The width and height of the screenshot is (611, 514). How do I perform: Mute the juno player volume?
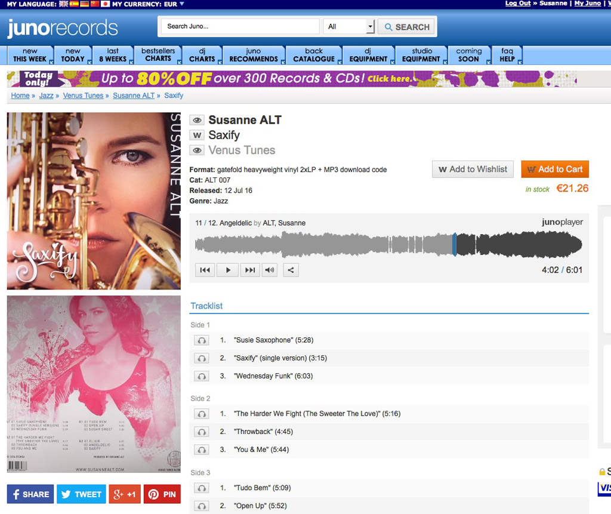(x=270, y=270)
